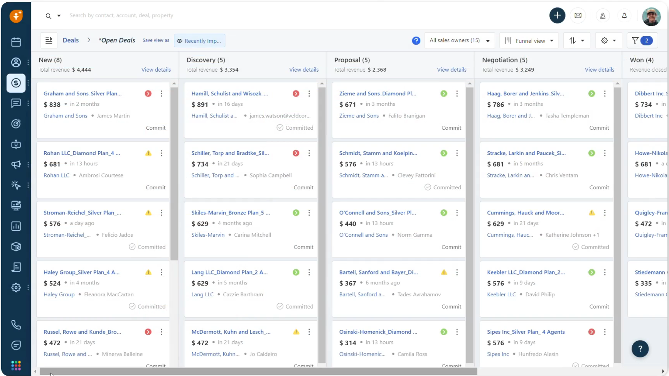
Task: Click green status indicator on Zieme and Sons deal
Action: 444,94
